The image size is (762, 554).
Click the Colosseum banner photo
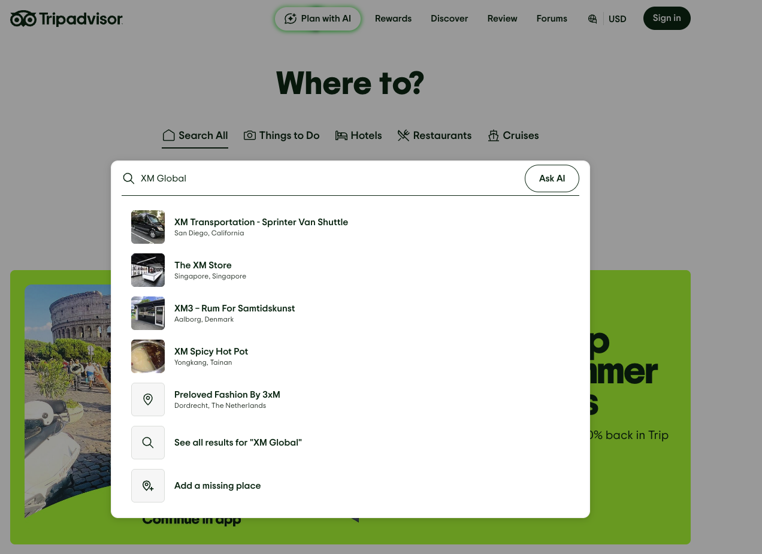coord(68,400)
